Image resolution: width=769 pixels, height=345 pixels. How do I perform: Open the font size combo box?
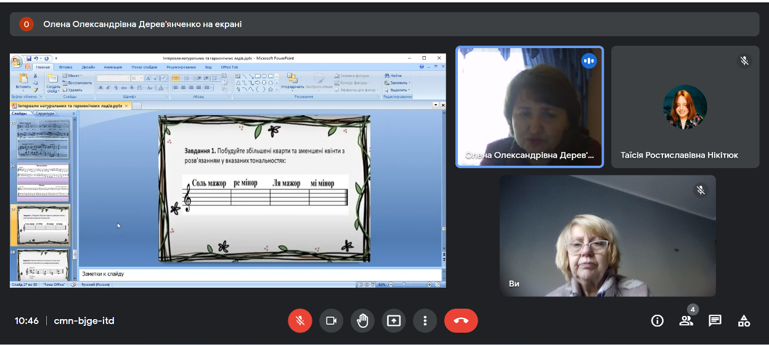click(137, 78)
